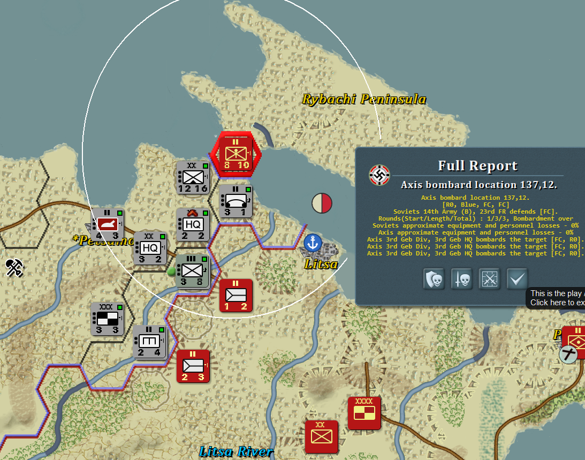
Task: Click the '*Petsamo' map label
Action: [x=104, y=240]
